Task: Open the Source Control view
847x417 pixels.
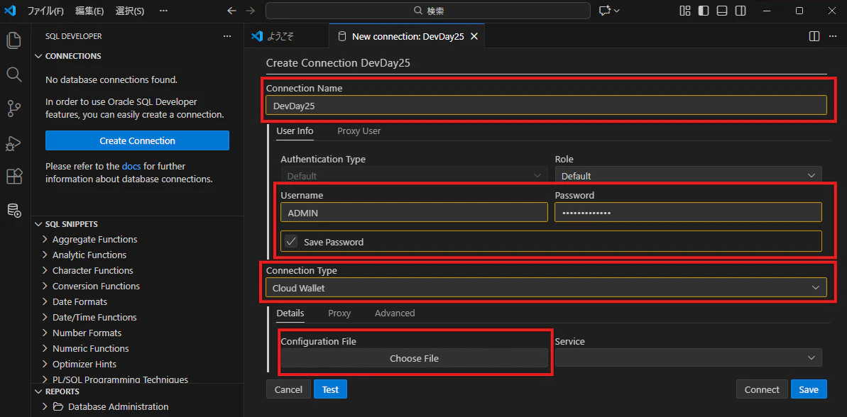Action: click(14, 109)
